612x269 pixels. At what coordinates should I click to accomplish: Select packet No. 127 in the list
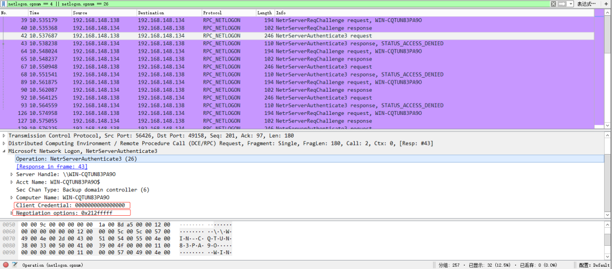tap(297, 121)
